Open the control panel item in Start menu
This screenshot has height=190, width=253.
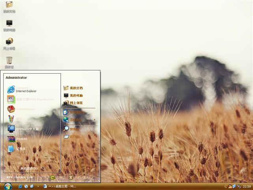click(74, 112)
